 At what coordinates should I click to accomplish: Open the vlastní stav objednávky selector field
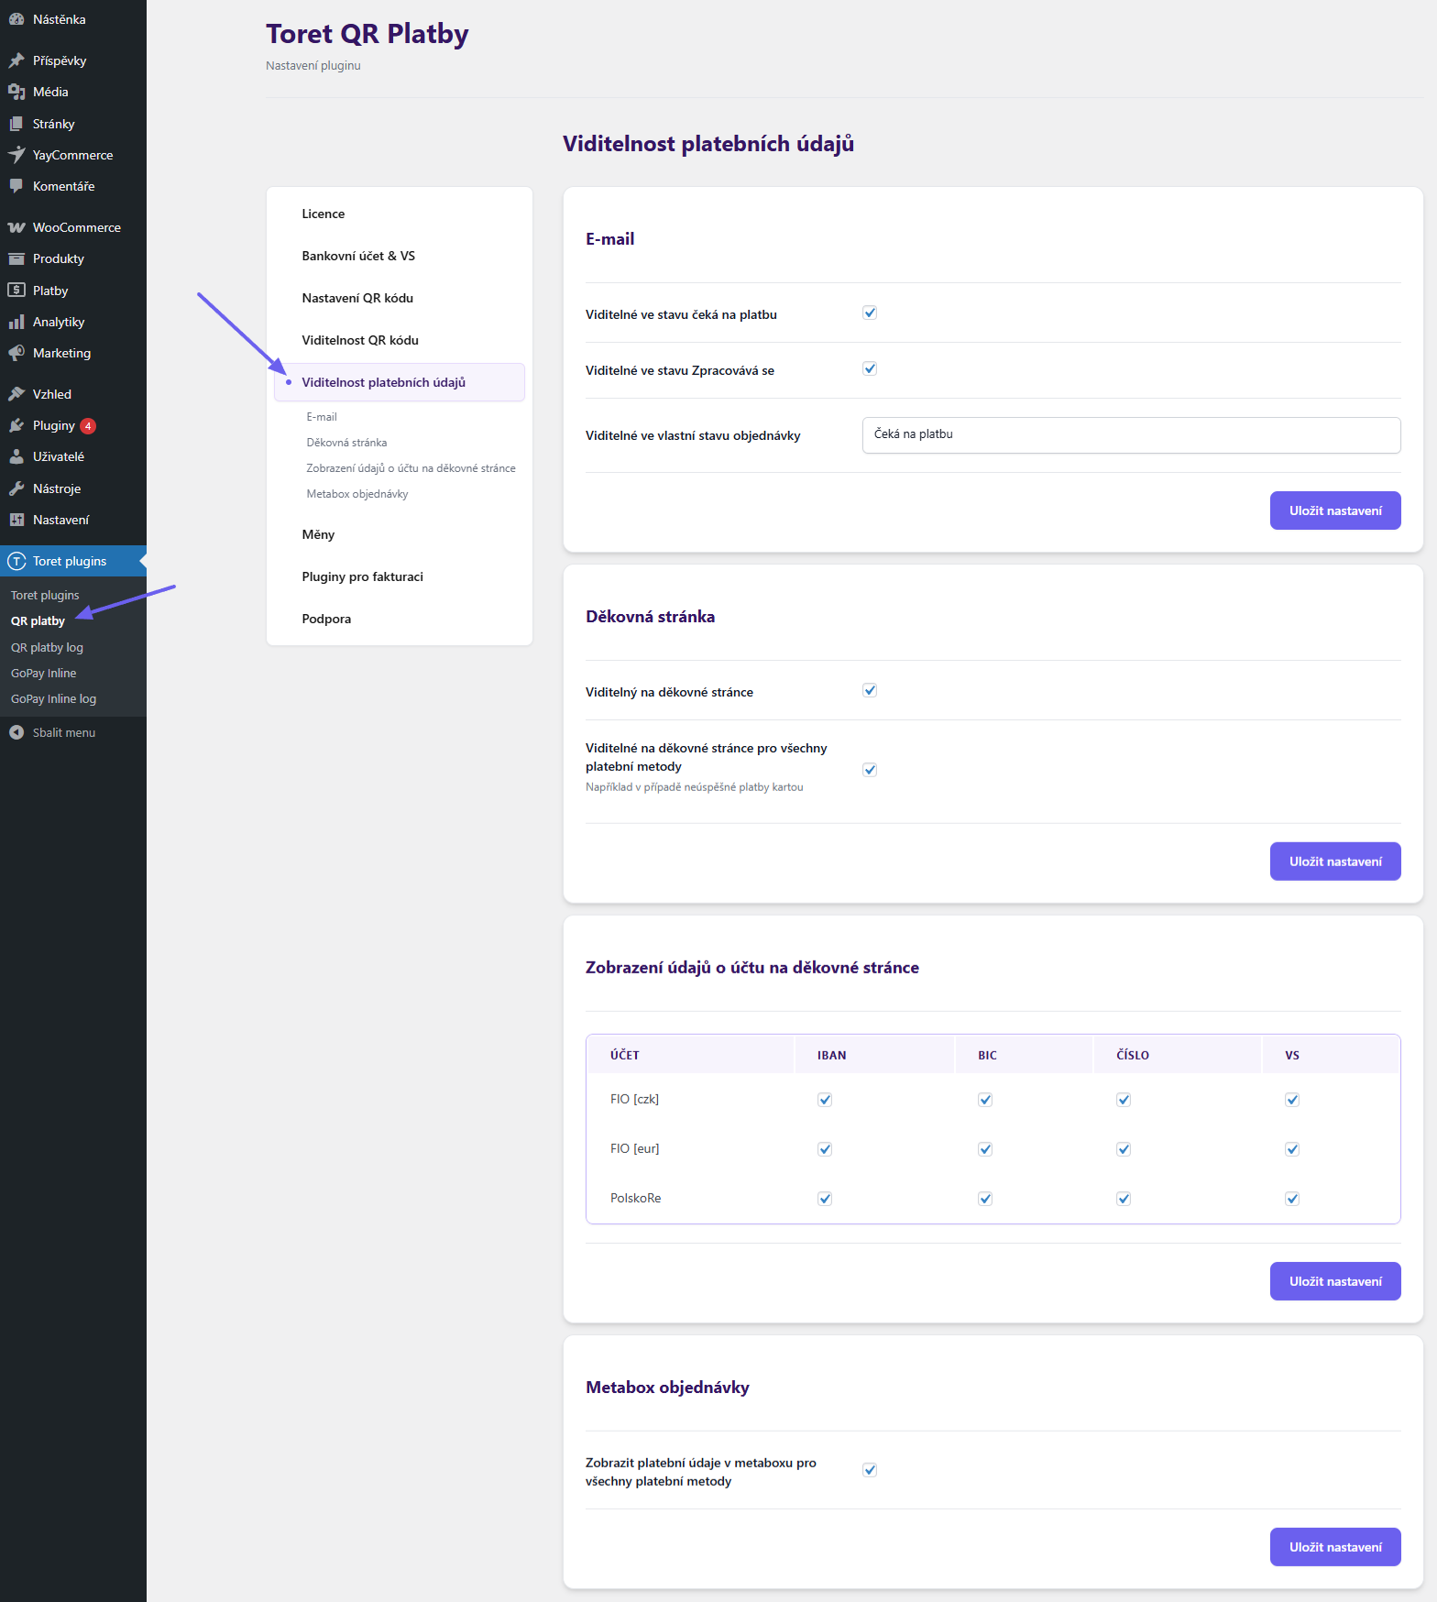coord(1131,435)
